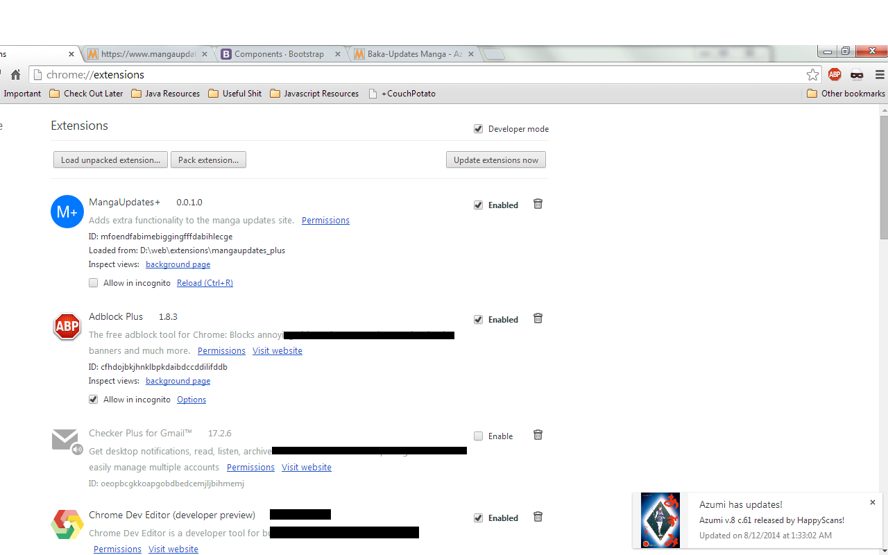
Task: Remove Chrome Dev Editor via trash icon
Action: click(538, 517)
